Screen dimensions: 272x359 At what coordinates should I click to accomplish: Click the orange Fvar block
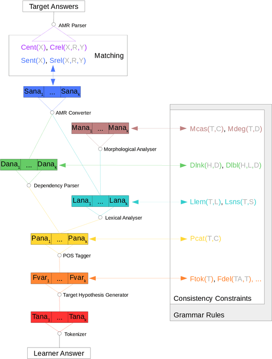coord(59,278)
